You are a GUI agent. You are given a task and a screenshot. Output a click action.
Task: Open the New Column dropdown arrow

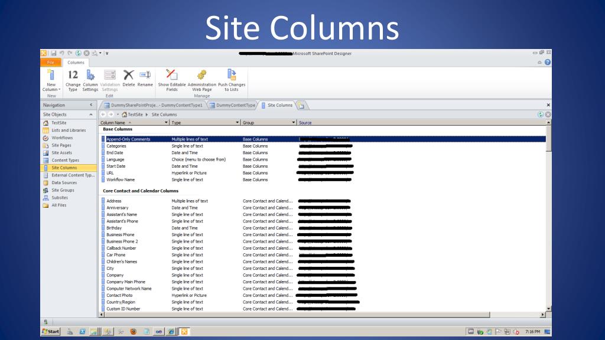tap(60, 90)
